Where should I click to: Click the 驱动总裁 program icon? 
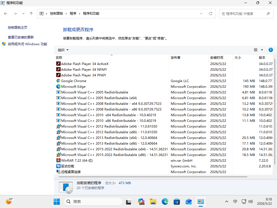tap(58, 166)
